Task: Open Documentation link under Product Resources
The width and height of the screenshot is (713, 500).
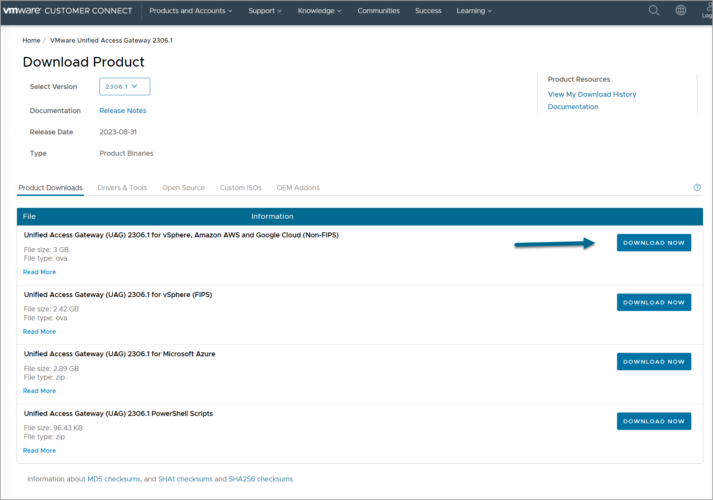Action: 573,107
